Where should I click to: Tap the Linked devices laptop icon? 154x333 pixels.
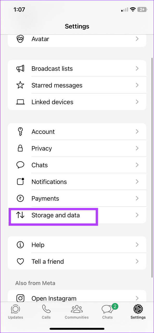[20, 102]
